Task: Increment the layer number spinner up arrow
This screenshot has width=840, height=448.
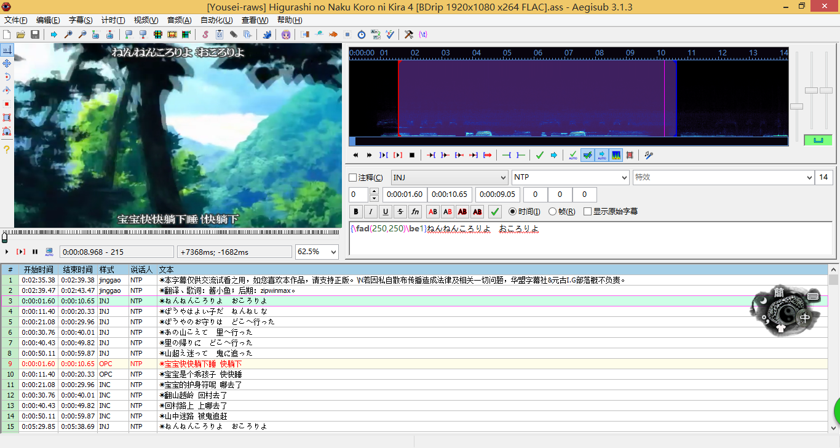Action: point(374,191)
